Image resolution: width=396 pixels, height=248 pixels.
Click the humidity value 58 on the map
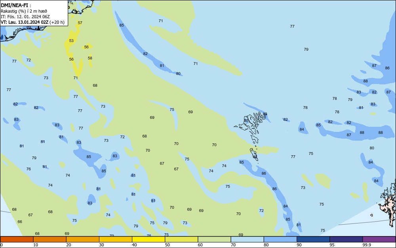[x=90, y=58]
